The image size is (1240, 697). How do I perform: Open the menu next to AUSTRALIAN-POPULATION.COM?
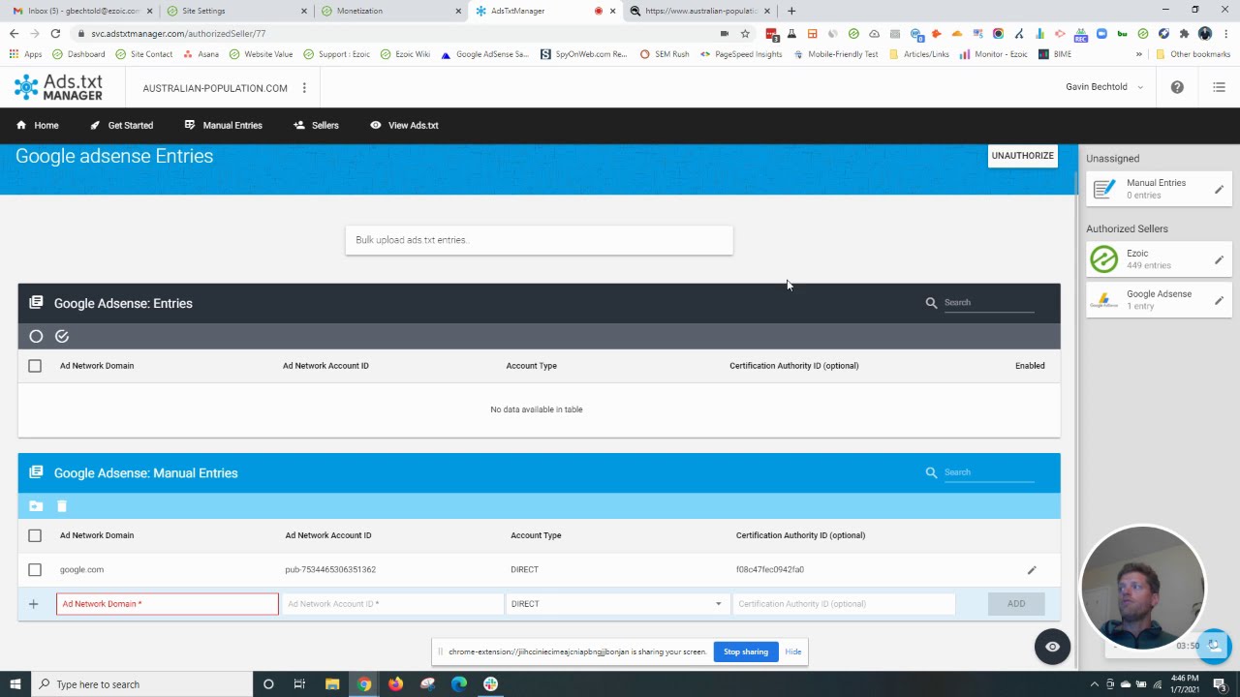pyautogui.click(x=303, y=87)
